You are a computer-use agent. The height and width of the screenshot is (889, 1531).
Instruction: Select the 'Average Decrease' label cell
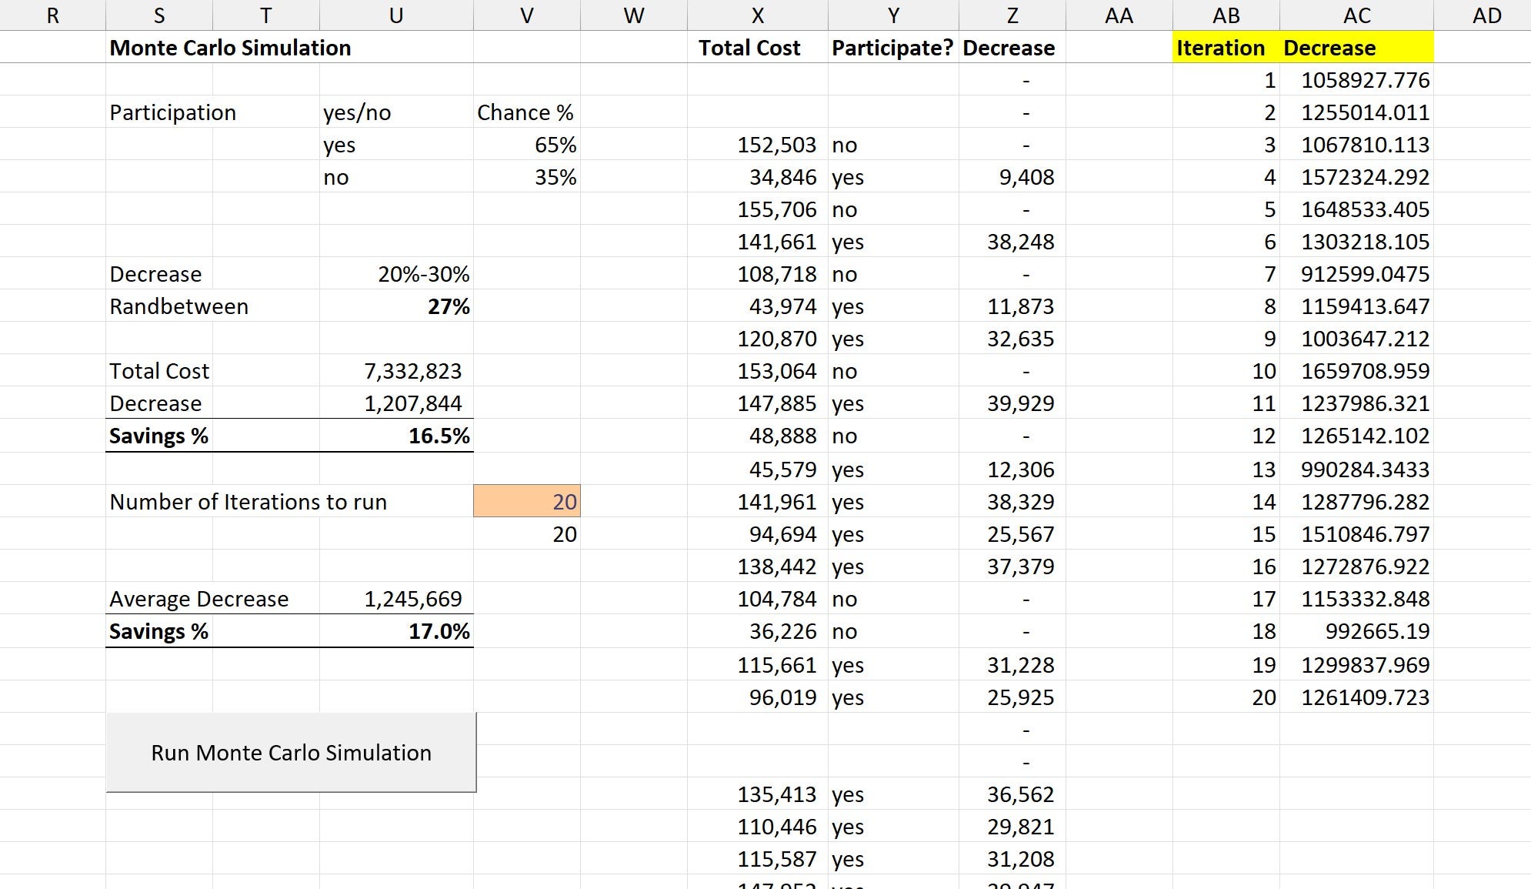[x=199, y=599]
